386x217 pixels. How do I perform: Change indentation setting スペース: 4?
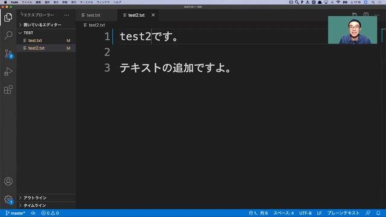283,213
